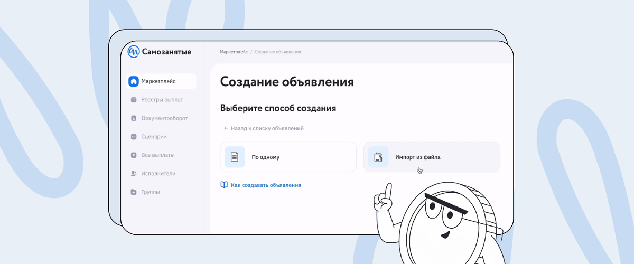The image size is (634, 264).
Task: Click the Импорт из файла file icon
Action: [x=378, y=157]
